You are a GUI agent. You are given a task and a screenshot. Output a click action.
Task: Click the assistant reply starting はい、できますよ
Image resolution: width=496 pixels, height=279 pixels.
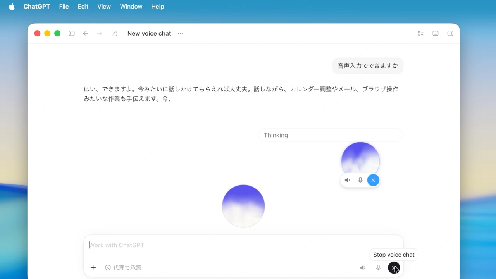[x=241, y=94]
